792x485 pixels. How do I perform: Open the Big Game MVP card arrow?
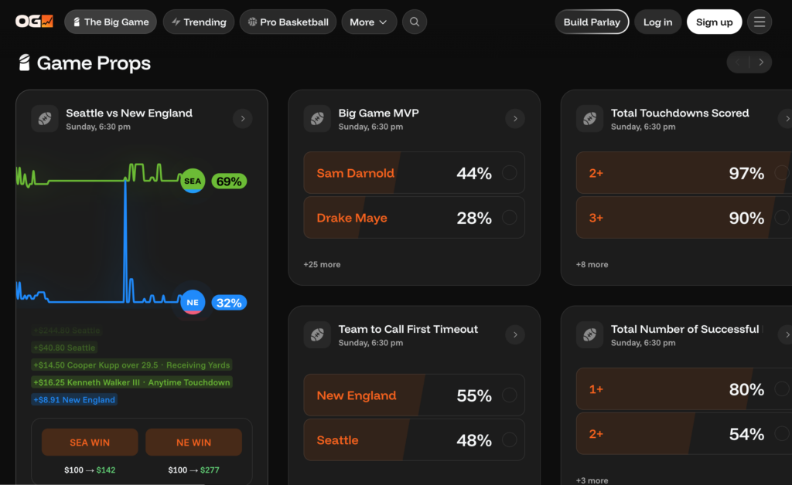point(515,119)
